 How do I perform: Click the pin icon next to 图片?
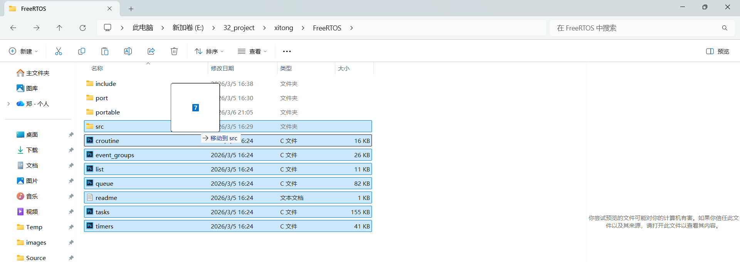point(71,181)
